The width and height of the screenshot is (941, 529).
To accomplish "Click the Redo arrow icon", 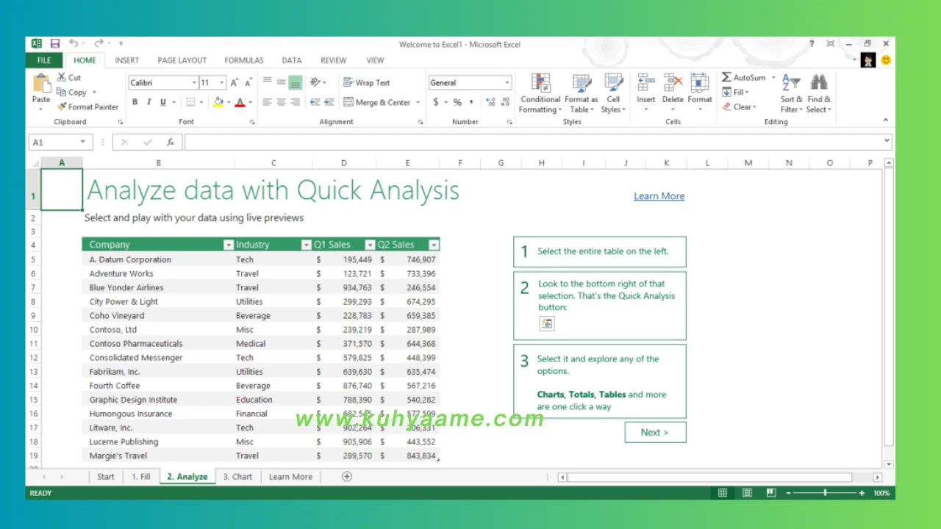I will click(98, 44).
